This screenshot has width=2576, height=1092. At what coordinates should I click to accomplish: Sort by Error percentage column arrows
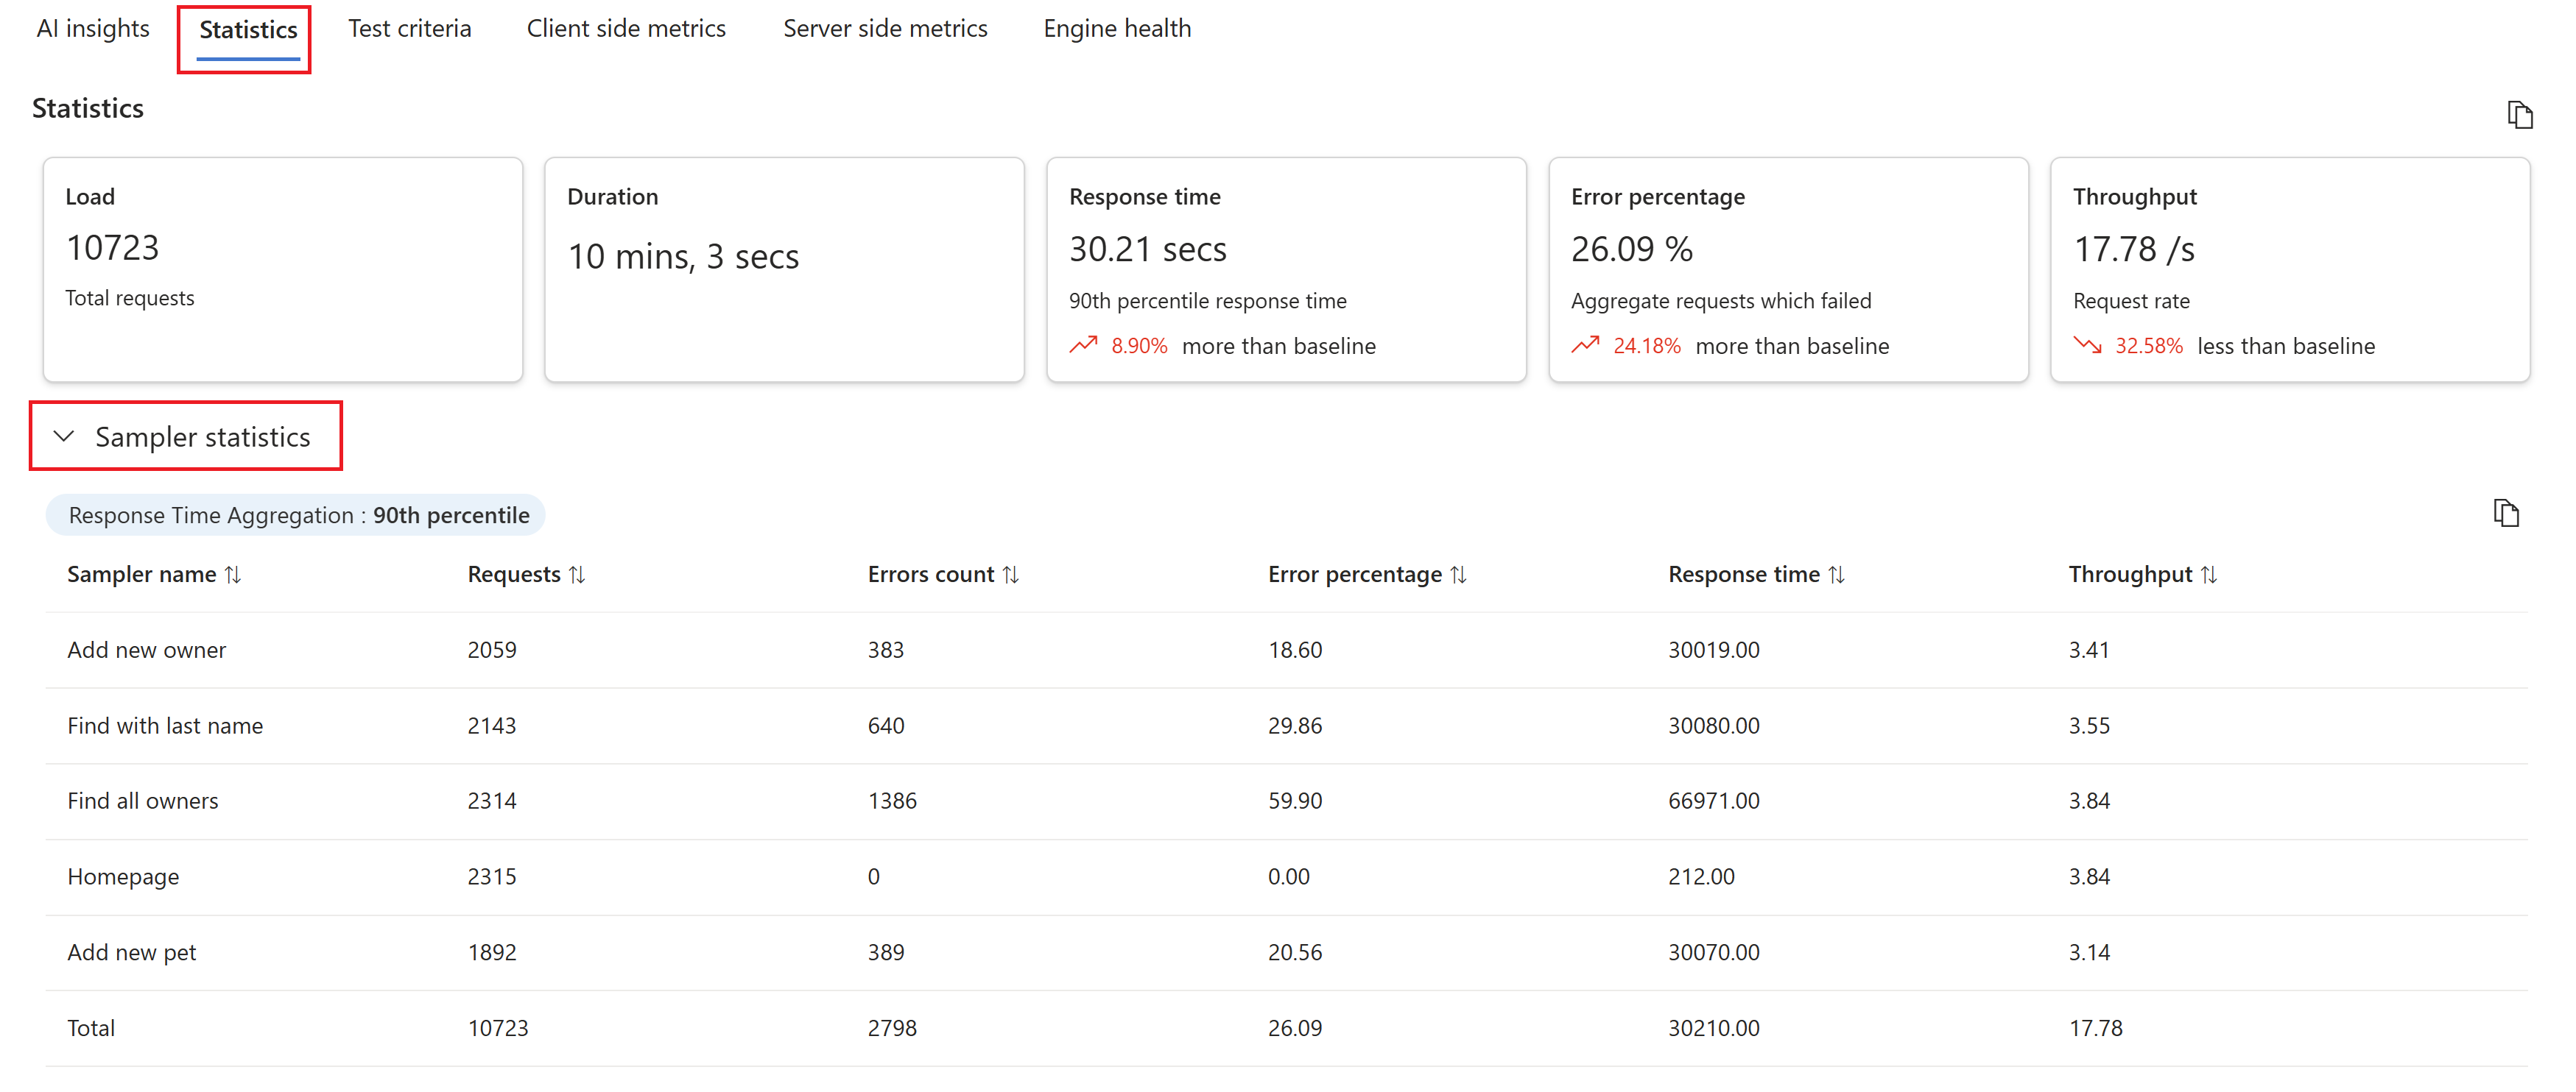1458,575
